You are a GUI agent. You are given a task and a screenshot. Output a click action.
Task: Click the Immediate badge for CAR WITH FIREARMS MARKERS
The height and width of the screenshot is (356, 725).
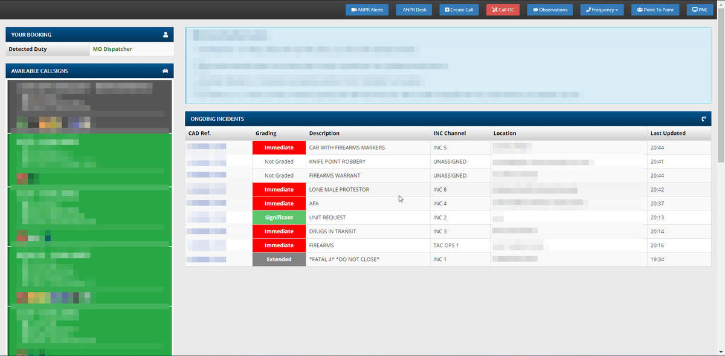(x=279, y=147)
